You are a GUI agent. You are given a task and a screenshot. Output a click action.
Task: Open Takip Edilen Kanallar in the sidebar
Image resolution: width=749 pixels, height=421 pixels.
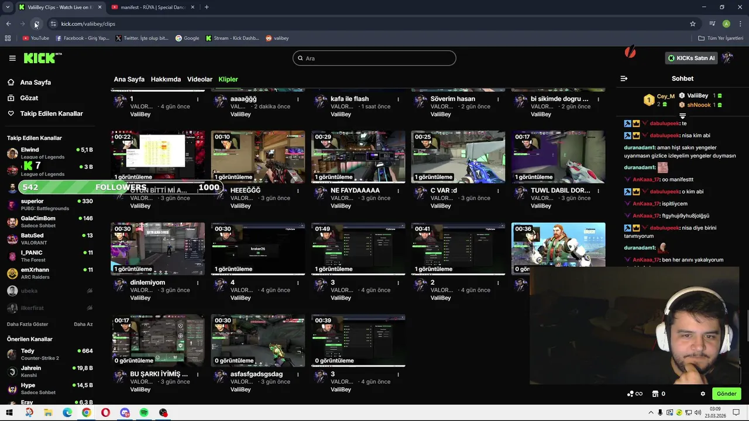pos(51,113)
